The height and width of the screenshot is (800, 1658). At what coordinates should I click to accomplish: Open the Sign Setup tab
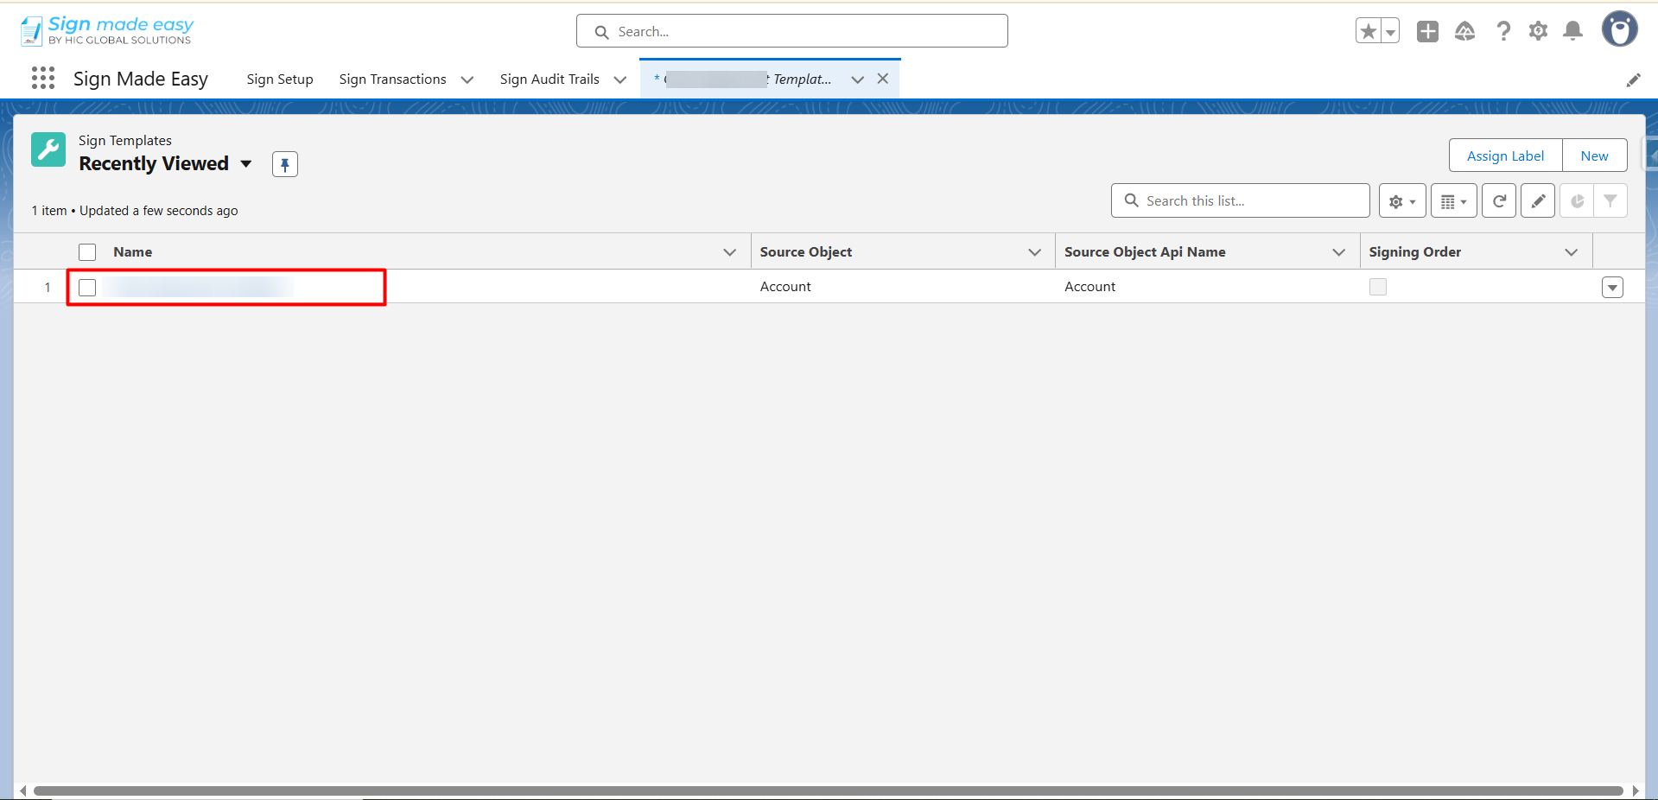point(280,79)
